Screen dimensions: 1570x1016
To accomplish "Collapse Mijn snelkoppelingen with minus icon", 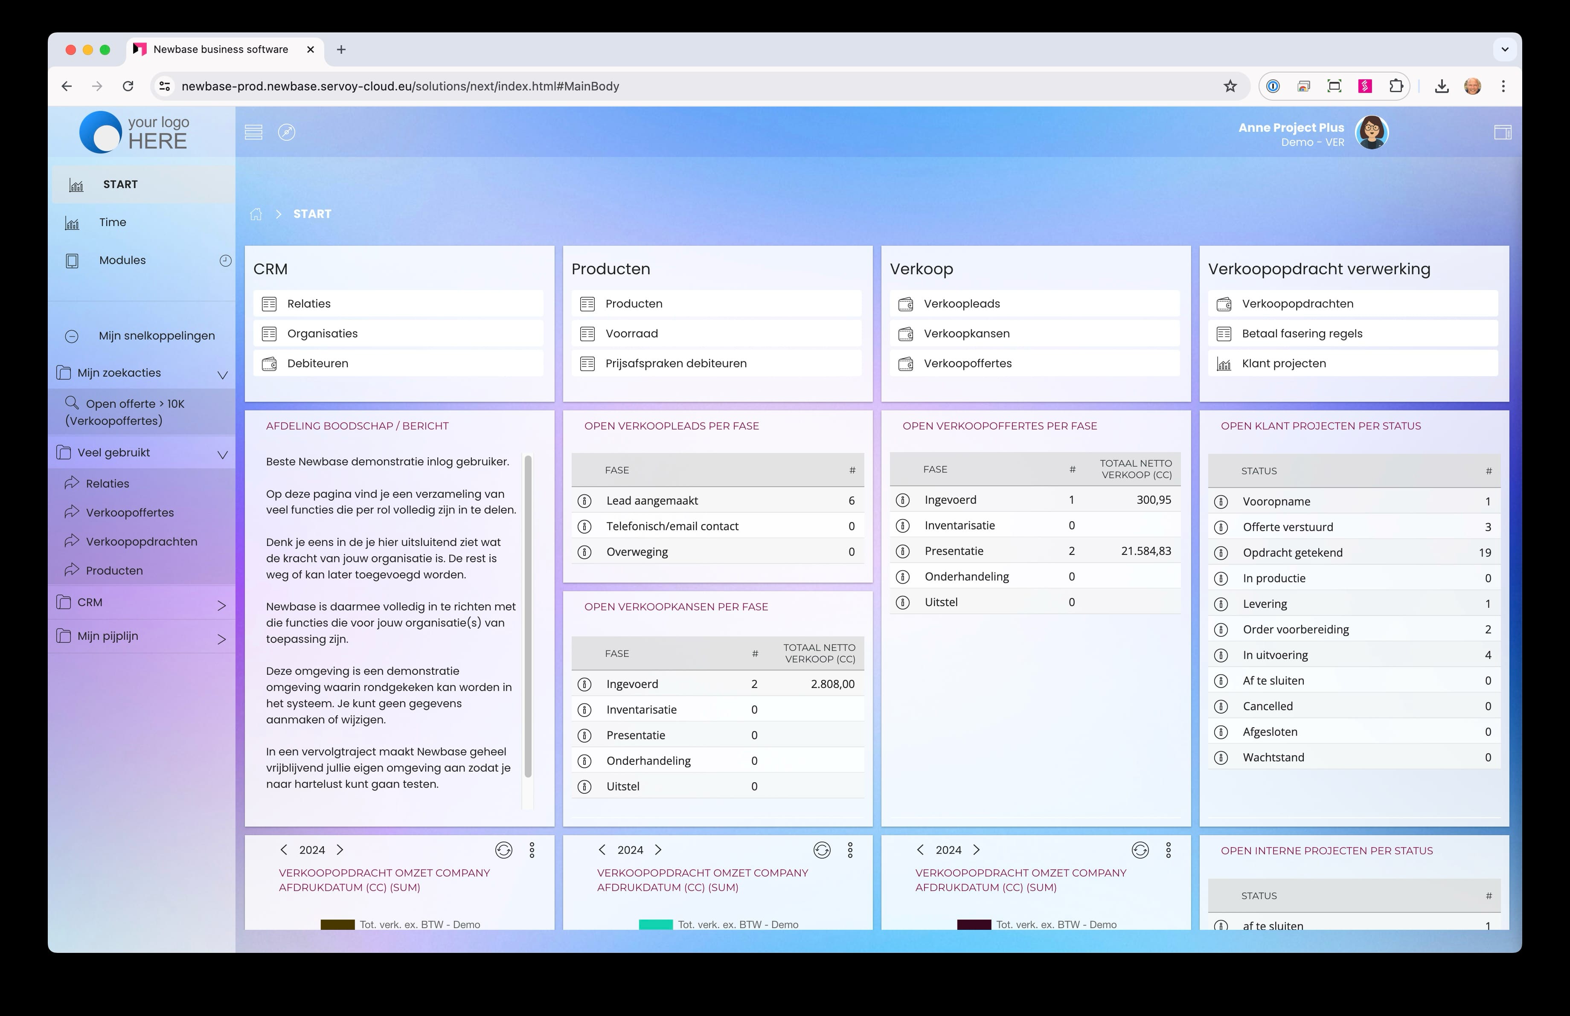I will click(72, 336).
